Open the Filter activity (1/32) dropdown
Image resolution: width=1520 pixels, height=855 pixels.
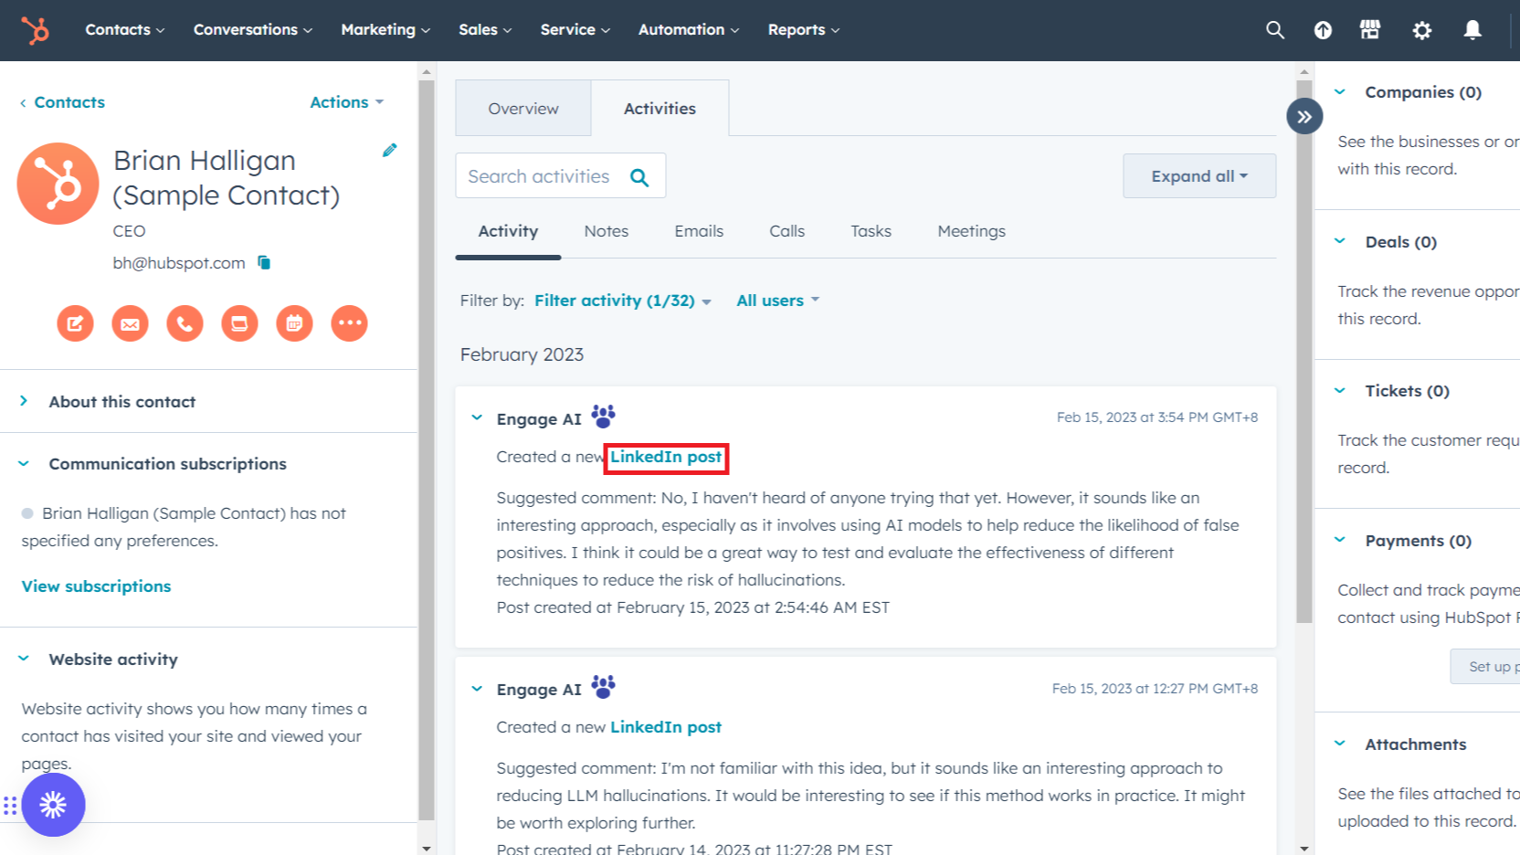pyautogui.click(x=622, y=301)
